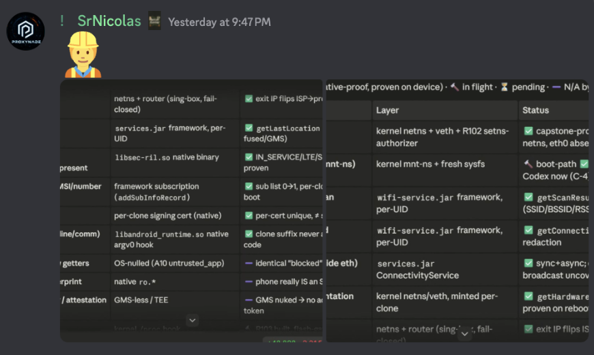Viewport: 594px width, 355px height.
Task: Click green check beside 'sub list 0→1'
Action: coord(249,186)
